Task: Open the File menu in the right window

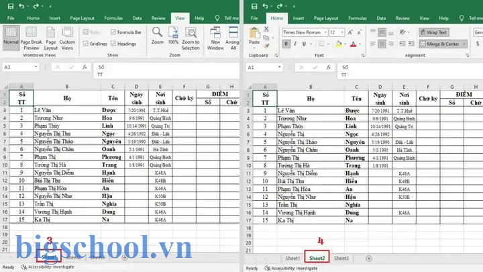Action: coord(254,18)
